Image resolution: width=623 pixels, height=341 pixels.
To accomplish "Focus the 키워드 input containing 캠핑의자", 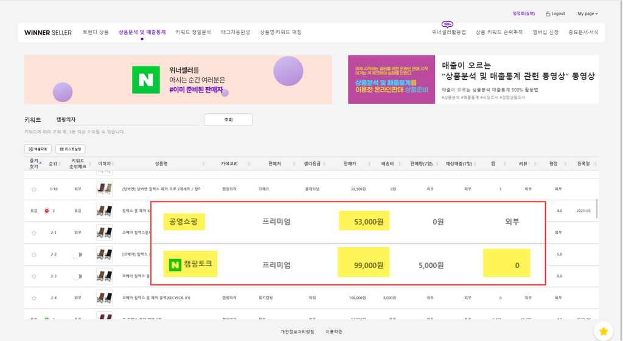I will [x=127, y=119].
